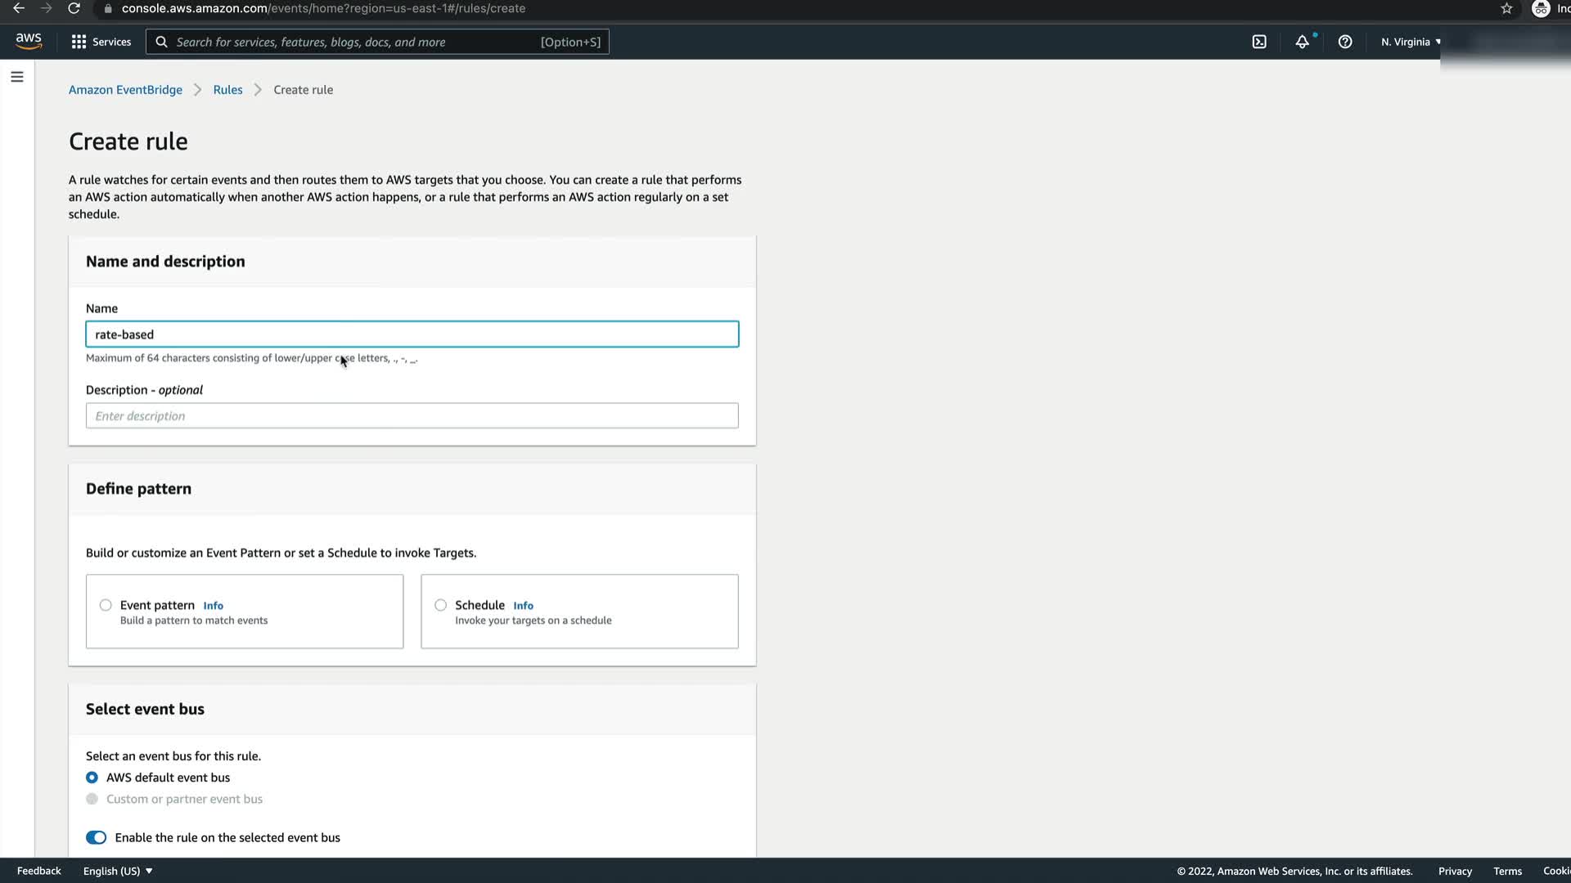This screenshot has width=1571, height=883.
Task: Open the Services grid menu
Action: tap(101, 42)
